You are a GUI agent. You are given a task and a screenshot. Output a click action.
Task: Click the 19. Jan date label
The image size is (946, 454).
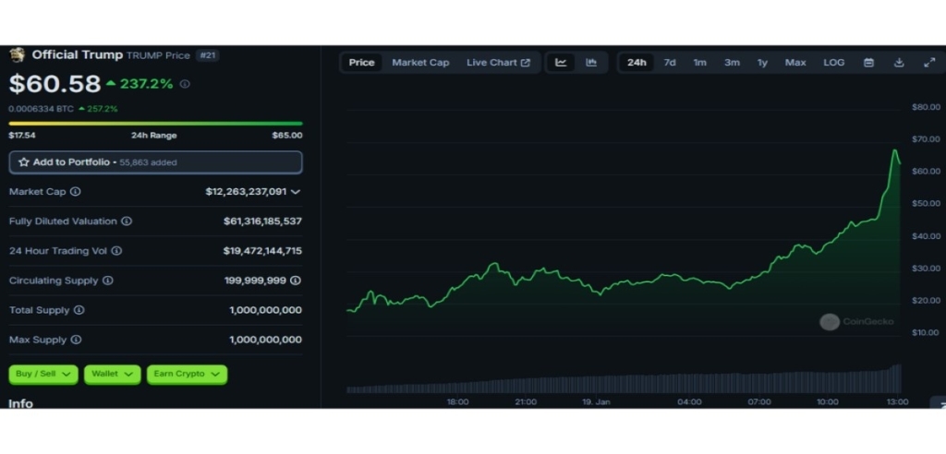[x=596, y=402]
